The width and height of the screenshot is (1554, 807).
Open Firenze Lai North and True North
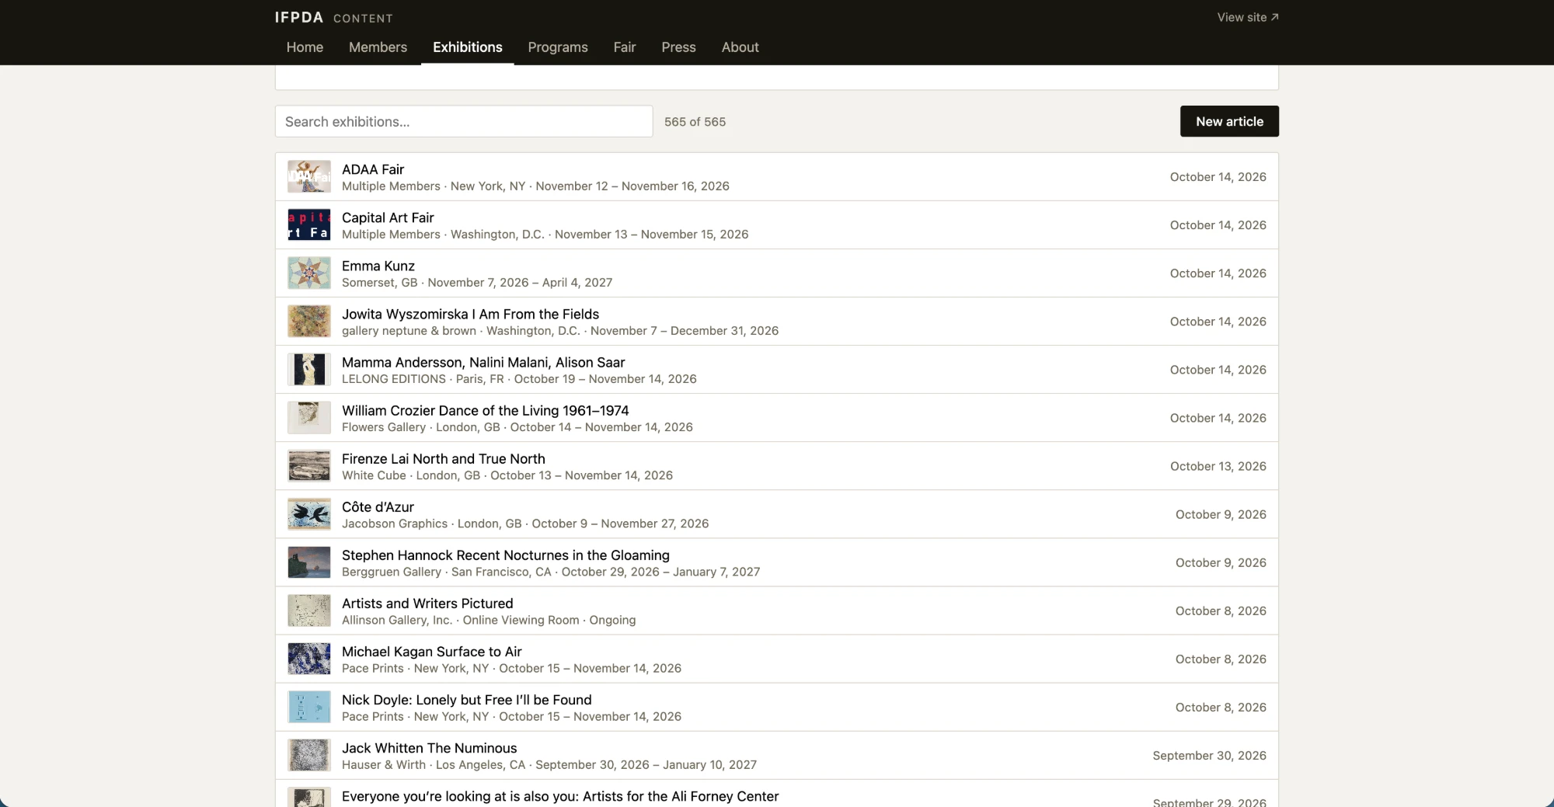point(444,458)
